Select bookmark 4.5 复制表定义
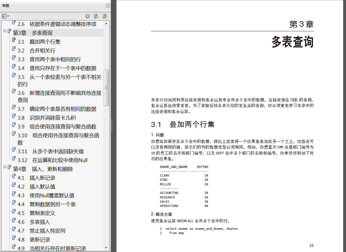The image size is (346, 252). (36, 213)
